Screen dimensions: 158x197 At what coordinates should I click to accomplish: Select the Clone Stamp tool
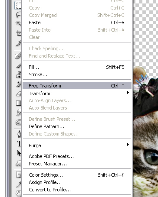(19, 74)
